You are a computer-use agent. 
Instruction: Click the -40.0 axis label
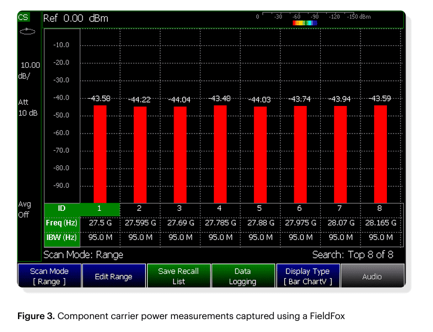(x=61, y=98)
